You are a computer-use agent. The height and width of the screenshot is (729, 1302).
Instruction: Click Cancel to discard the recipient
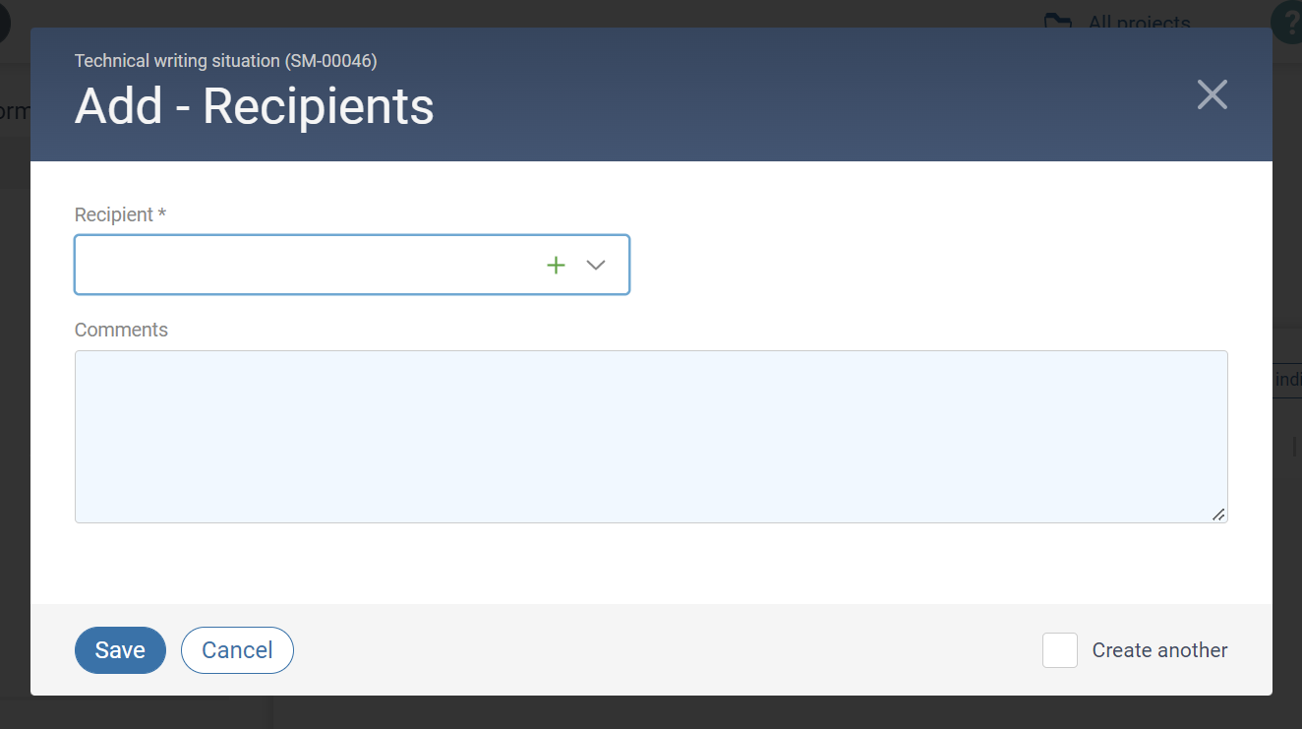tap(237, 650)
